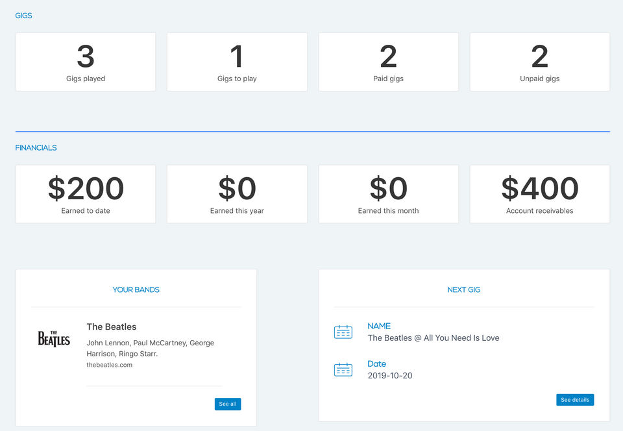Screen dimensions: 623x431
Task: Click the Gigs played card value 3
Action: (86, 56)
